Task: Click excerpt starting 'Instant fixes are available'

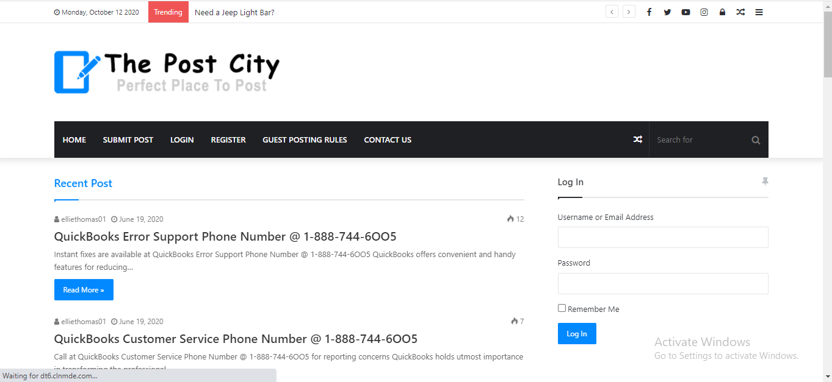Action: pos(285,261)
